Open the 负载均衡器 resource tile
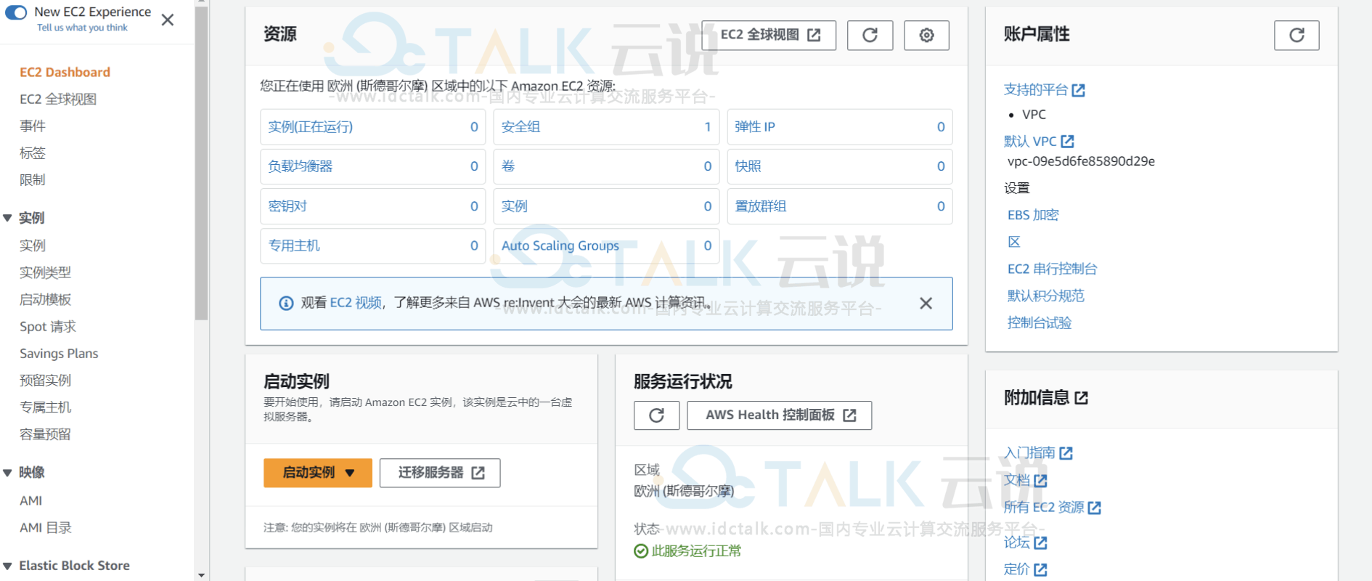 372,166
